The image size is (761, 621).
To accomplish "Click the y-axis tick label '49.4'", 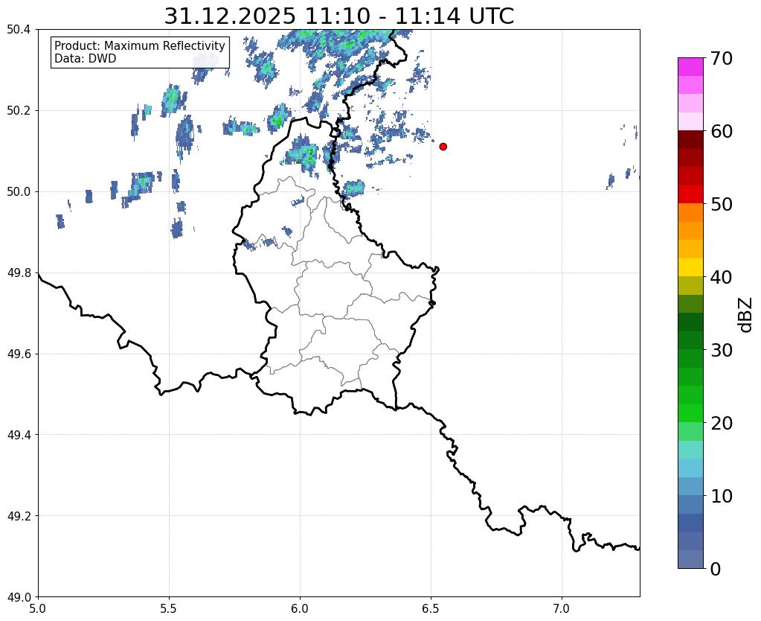I will [19, 435].
